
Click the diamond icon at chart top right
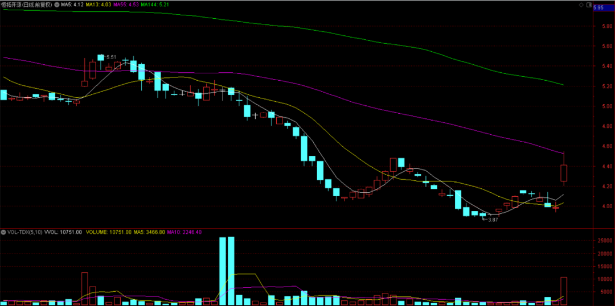(x=581, y=5)
